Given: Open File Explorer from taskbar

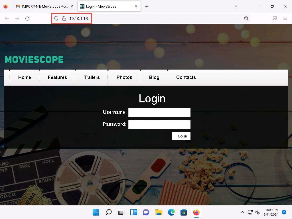Looking at the screenshot, I should pyautogui.click(x=159, y=212).
